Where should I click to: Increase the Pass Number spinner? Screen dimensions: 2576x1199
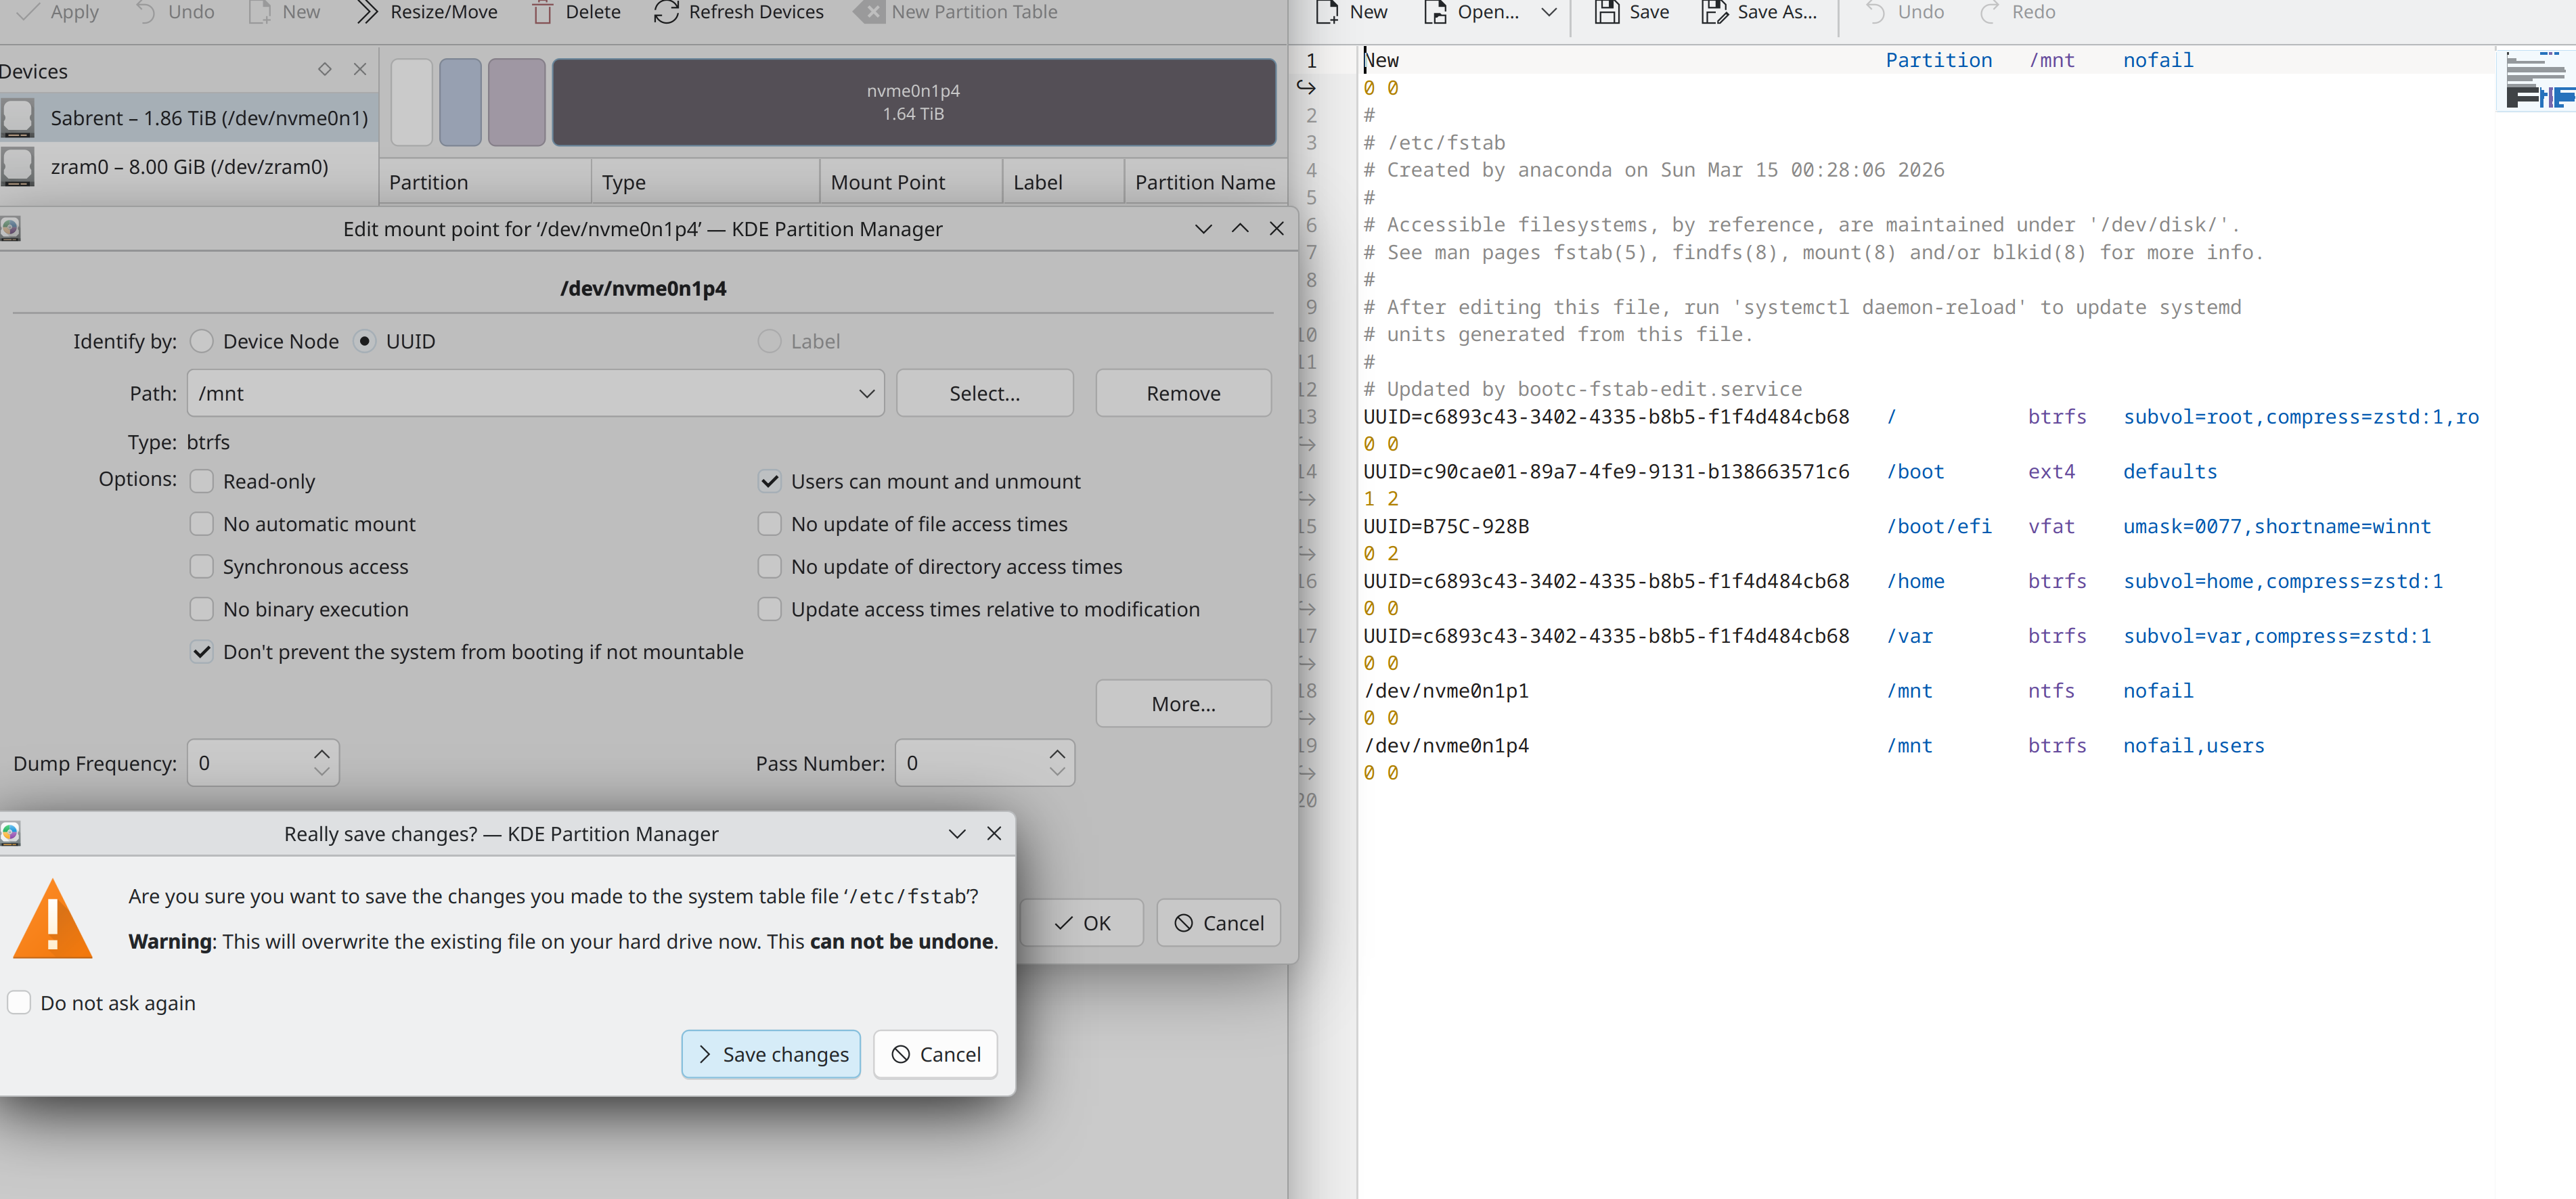[x=1057, y=754]
